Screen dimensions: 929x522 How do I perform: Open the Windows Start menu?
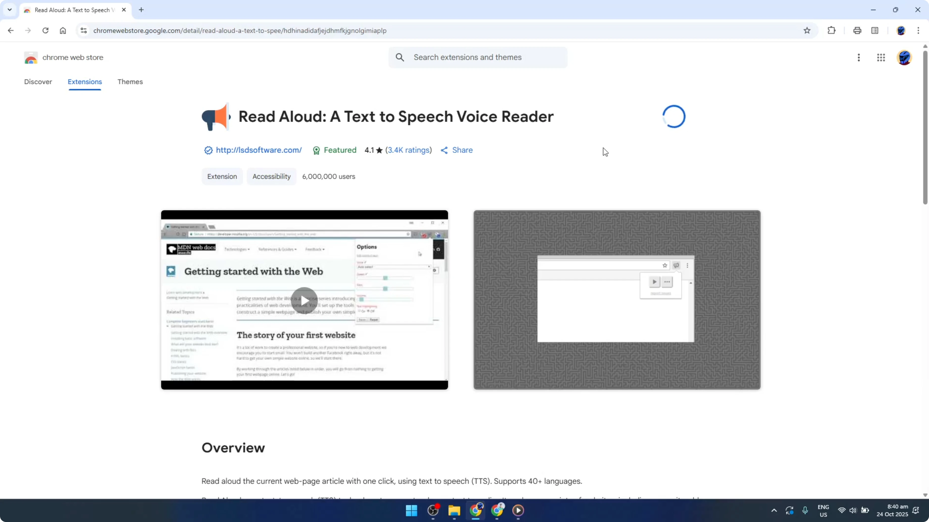pyautogui.click(x=411, y=510)
